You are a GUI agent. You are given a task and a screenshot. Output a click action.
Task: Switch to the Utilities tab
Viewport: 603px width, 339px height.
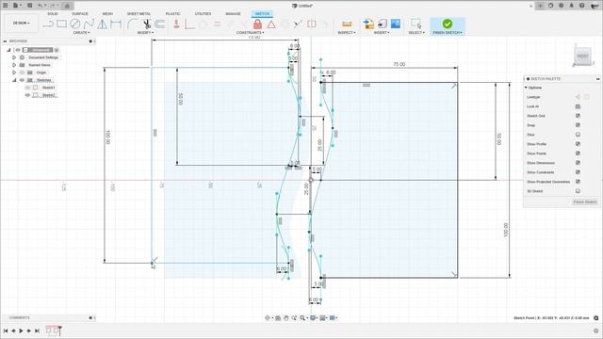click(x=203, y=14)
